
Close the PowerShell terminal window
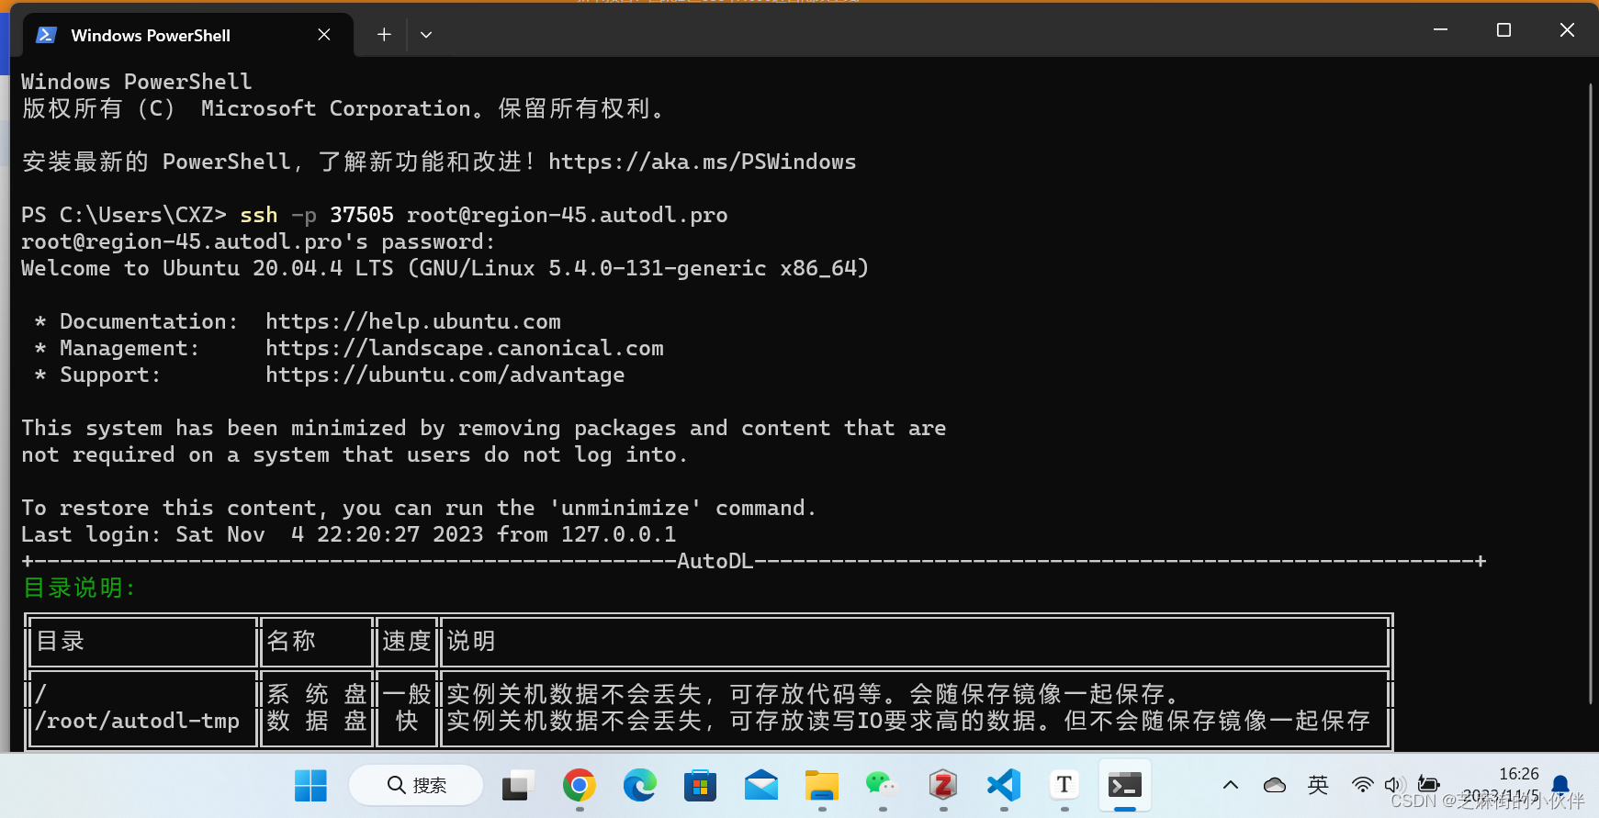[x=1567, y=30]
